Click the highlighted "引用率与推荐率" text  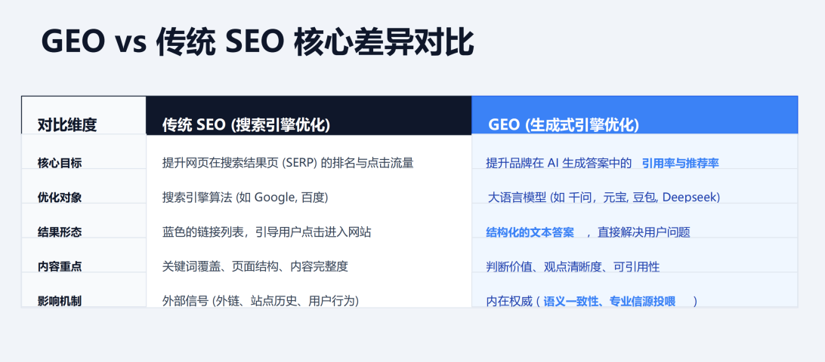(x=680, y=163)
